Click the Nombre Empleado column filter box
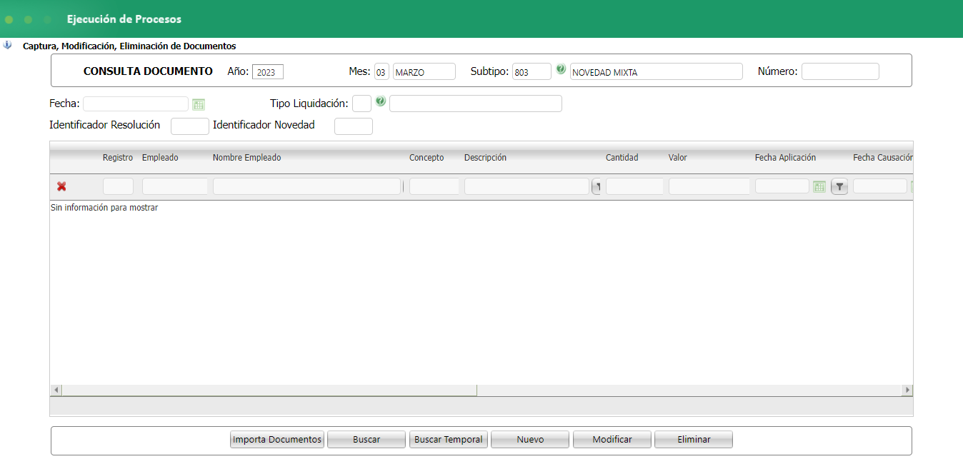The image size is (963, 469). point(306,186)
